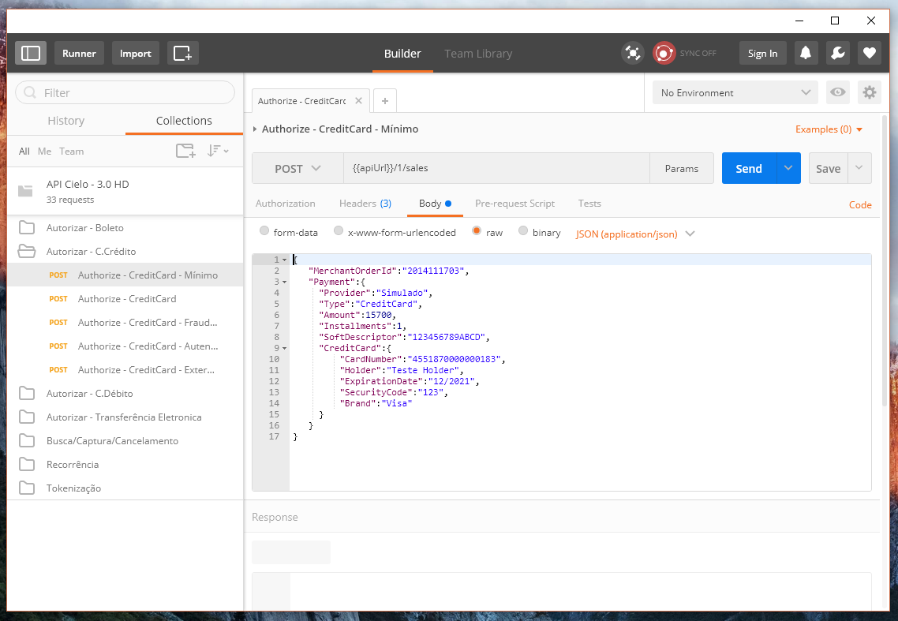898x621 pixels.
Task: Click the Autorizar - Boleto folder icon
Action: click(26, 227)
